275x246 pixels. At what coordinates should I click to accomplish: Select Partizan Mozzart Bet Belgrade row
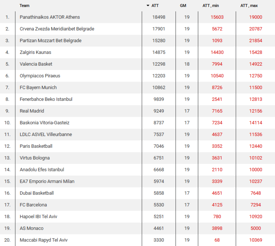tap(50, 41)
